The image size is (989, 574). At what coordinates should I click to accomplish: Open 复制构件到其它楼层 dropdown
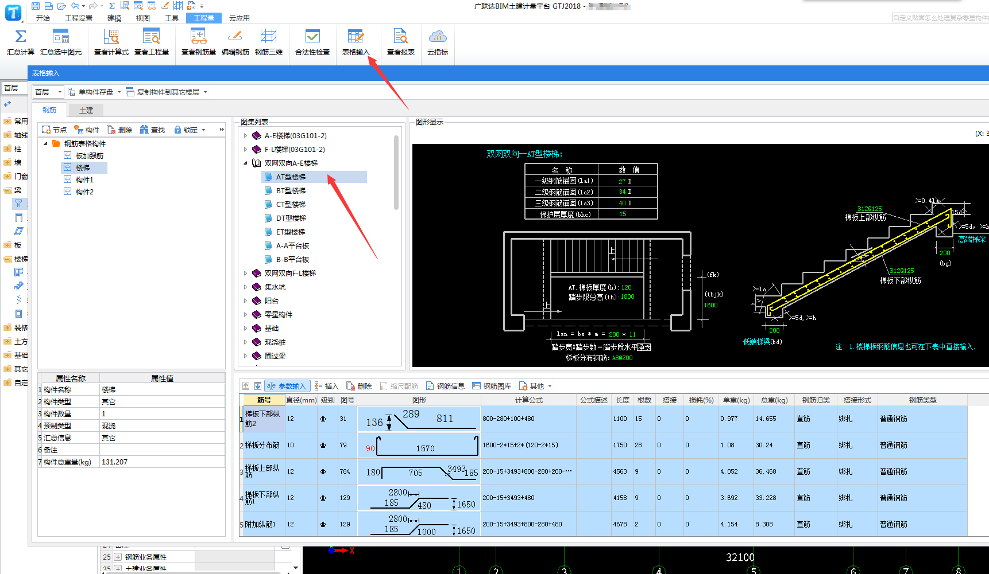205,92
